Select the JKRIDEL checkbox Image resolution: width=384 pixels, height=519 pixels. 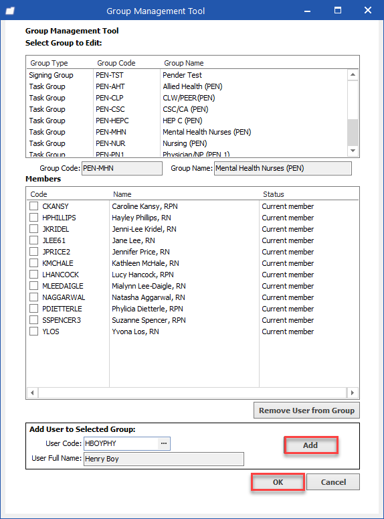tap(33, 229)
